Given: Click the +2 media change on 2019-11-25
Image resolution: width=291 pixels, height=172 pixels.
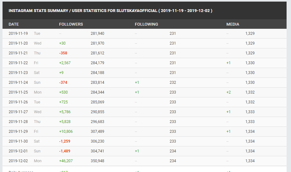Looking at the screenshot, I should [x=229, y=92].
